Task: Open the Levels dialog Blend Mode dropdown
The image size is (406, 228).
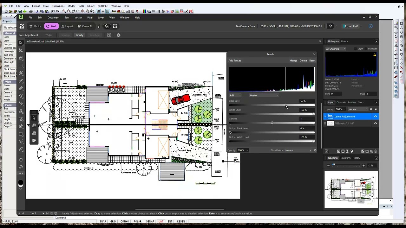Action: click(x=298, y=150)
